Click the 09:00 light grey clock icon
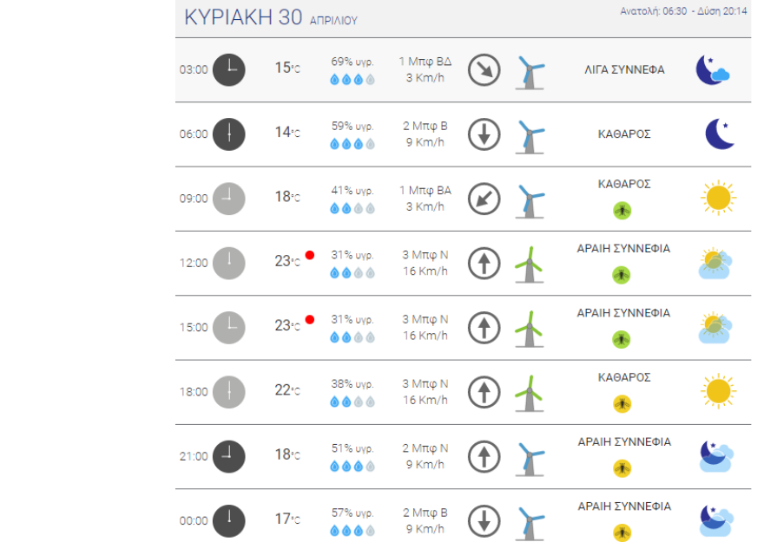Viewport: 764px width, 542px height. [x=229, y=198]
